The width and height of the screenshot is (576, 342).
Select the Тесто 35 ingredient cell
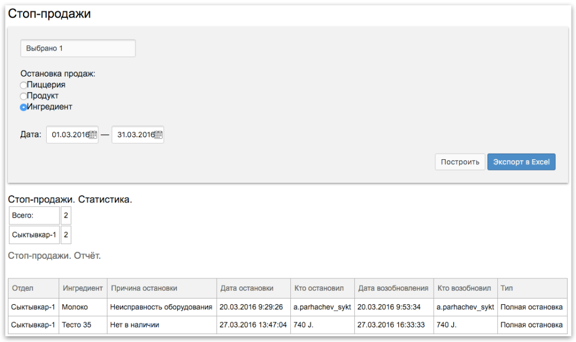pos(83,325)
